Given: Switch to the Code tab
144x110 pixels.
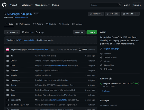Looking at the screenshot, I should 9,24.
